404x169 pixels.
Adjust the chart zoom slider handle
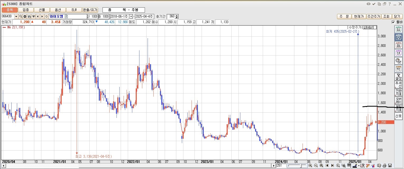tap(301, 166)
